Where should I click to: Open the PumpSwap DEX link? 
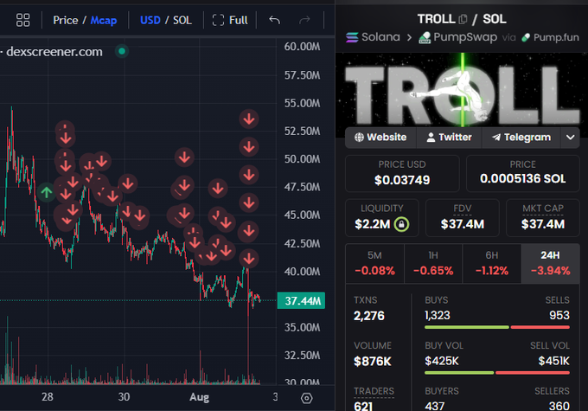pos(457,37)
